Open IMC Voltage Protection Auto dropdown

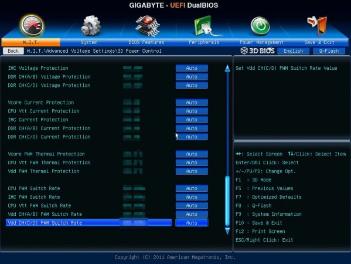192,68
